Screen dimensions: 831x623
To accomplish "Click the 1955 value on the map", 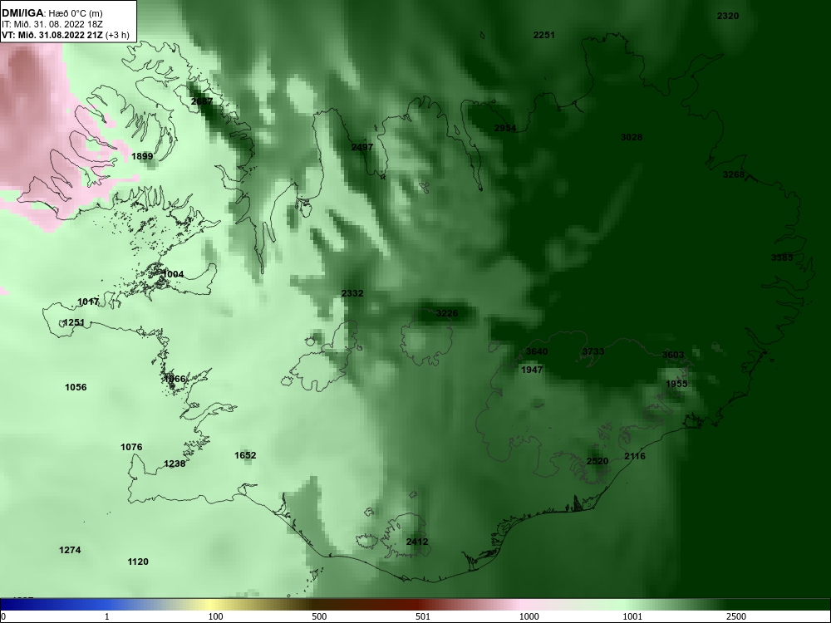I will click(676, 384).
